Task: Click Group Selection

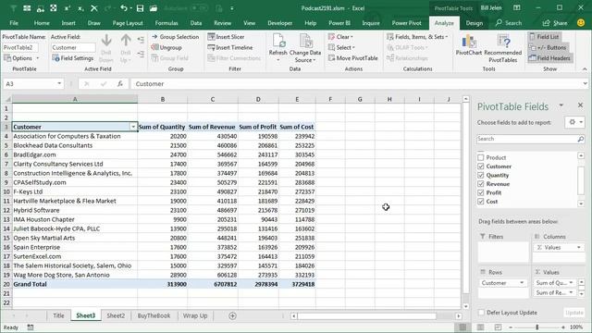Action: click(175, 37)
